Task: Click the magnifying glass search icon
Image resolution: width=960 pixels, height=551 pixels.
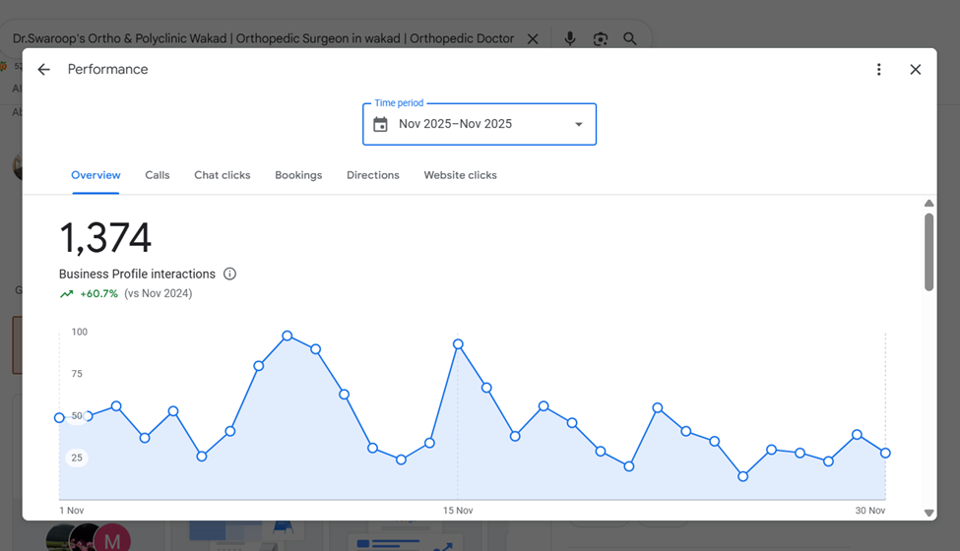Action: click(629, 39)
